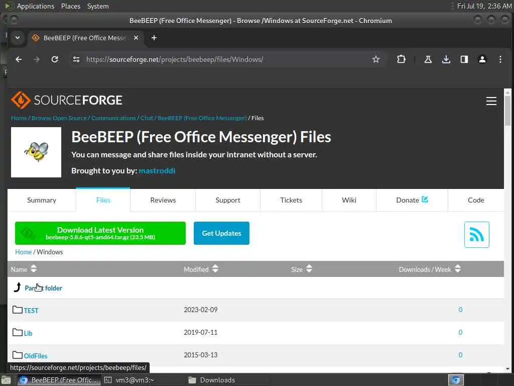This screenshot has height=386, width=514.
Task: Switch to the Summary tab
Action: point(42,200)
